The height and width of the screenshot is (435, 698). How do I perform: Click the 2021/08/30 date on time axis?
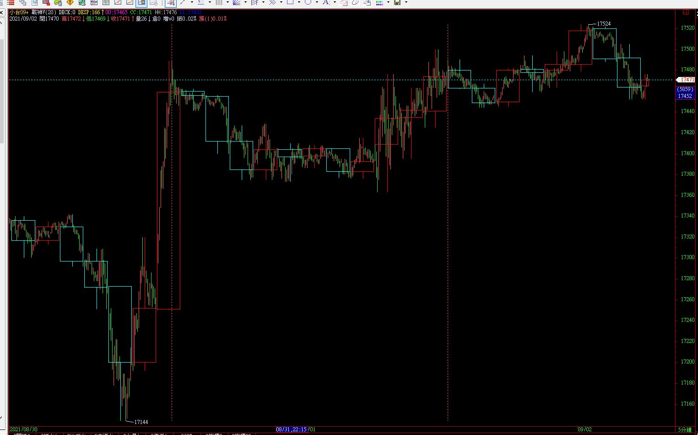click(23, 430)
